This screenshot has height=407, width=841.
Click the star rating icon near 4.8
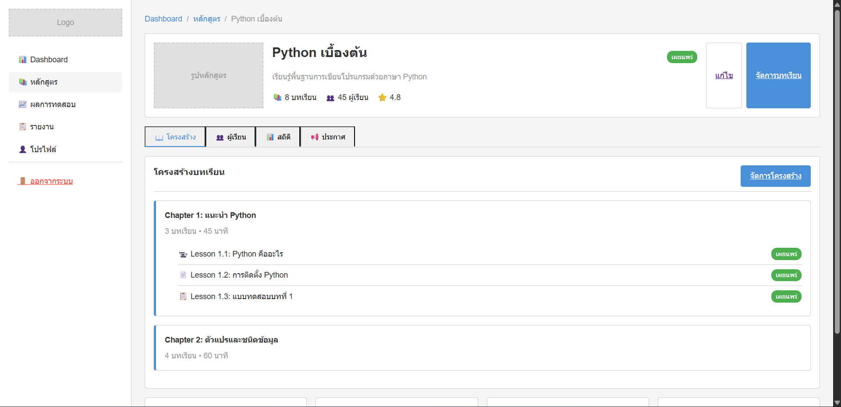click(382, 97)
